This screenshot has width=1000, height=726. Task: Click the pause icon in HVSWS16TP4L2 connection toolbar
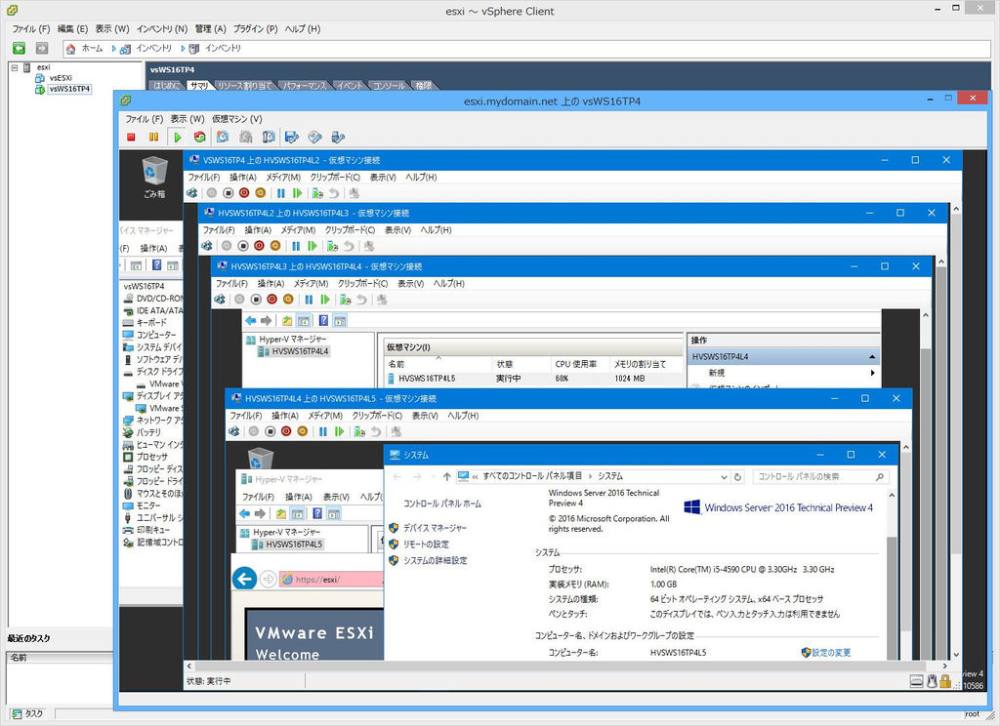click(281, 193)
